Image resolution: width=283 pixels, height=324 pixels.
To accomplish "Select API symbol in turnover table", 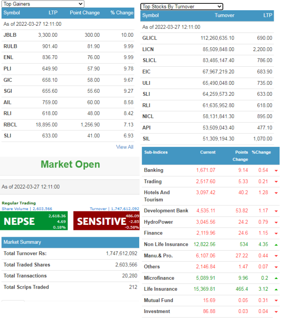I will (146, 128).
